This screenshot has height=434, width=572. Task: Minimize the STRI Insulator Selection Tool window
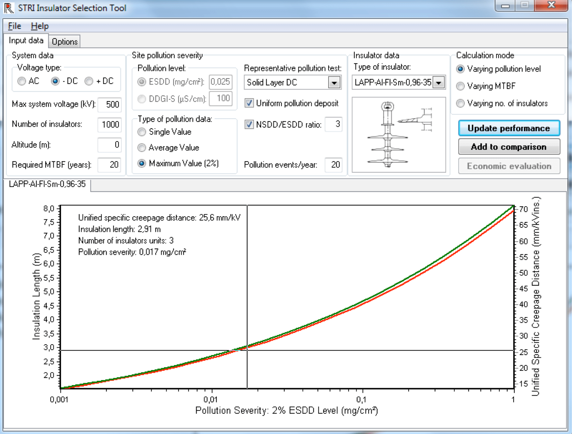pos(506,6)
